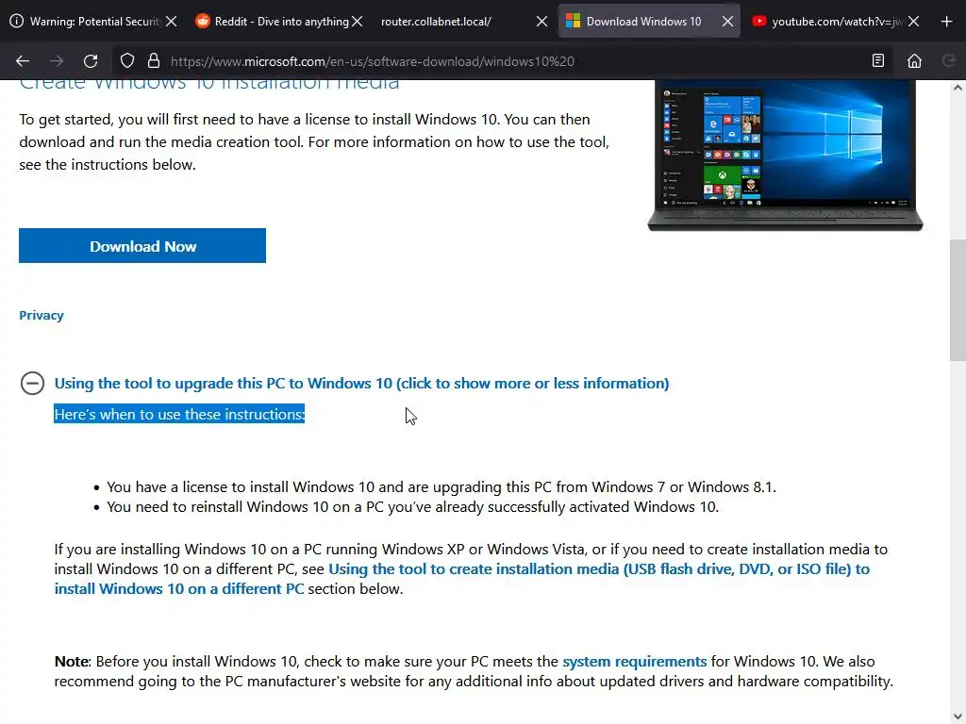The height and width of the screenshot is (724, 966).
Task: Click the 'Create Windows 10 installation media' heading
Action: pos(209,85)
